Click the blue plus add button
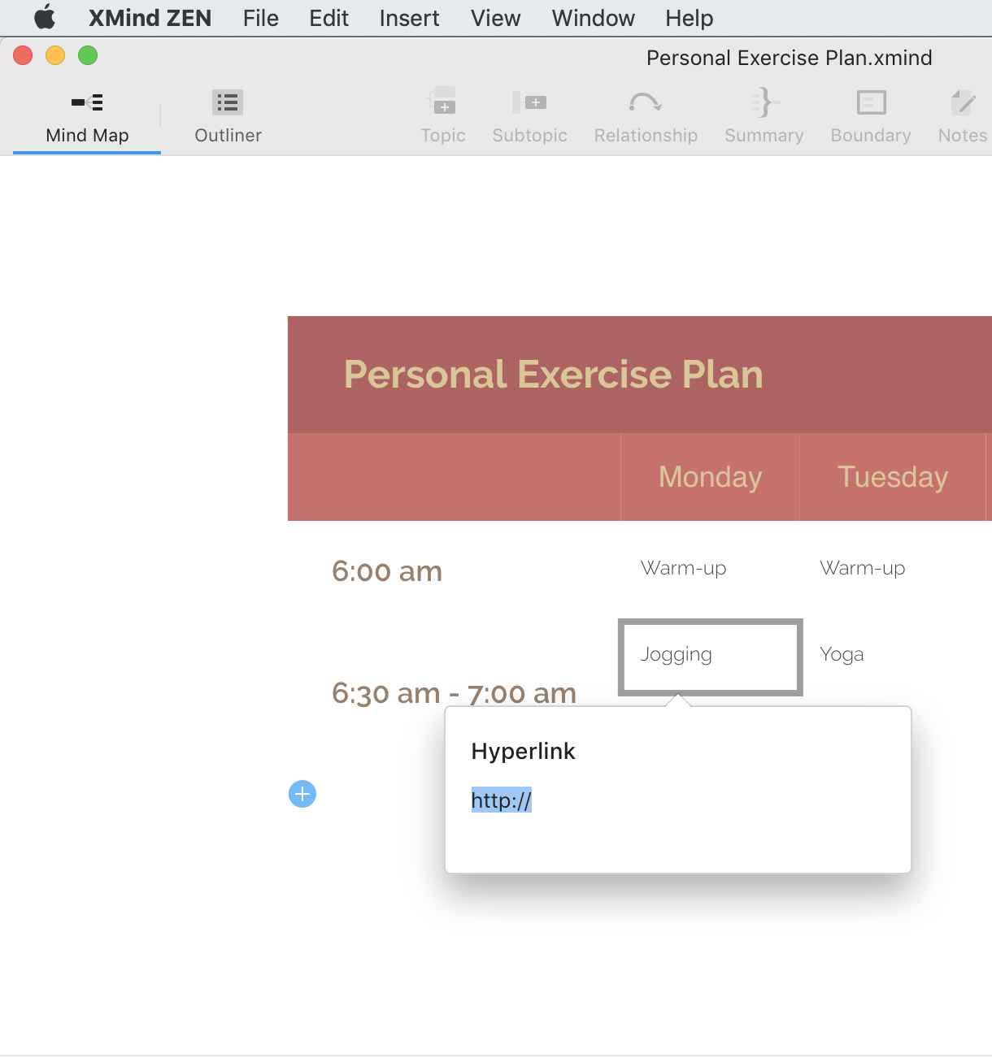Screen dimensions: 992x1058 click(302, 794)
